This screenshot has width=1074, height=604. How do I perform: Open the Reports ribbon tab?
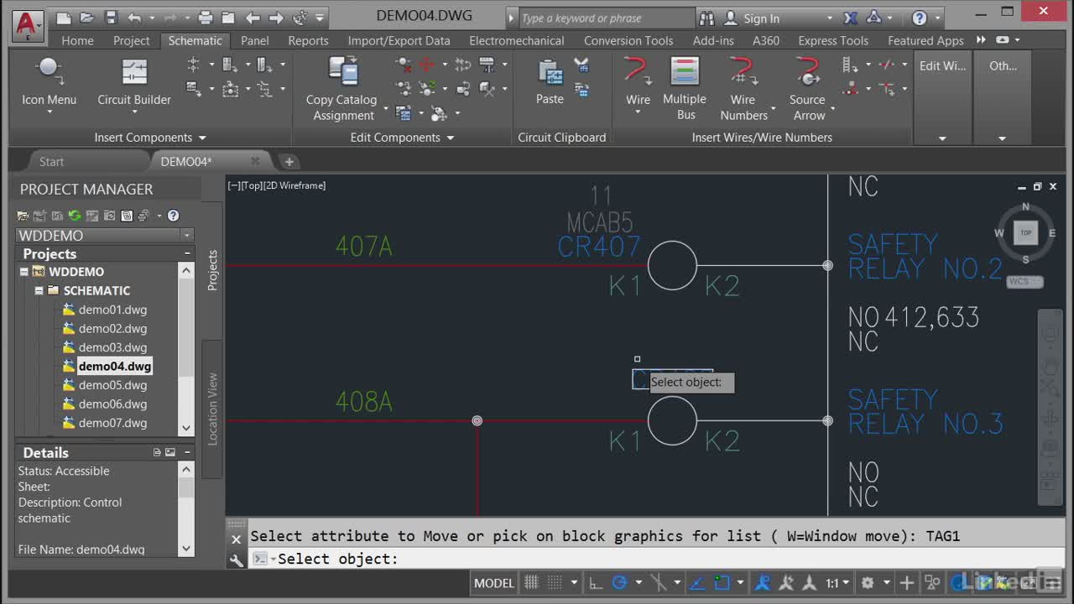(308, 40)
